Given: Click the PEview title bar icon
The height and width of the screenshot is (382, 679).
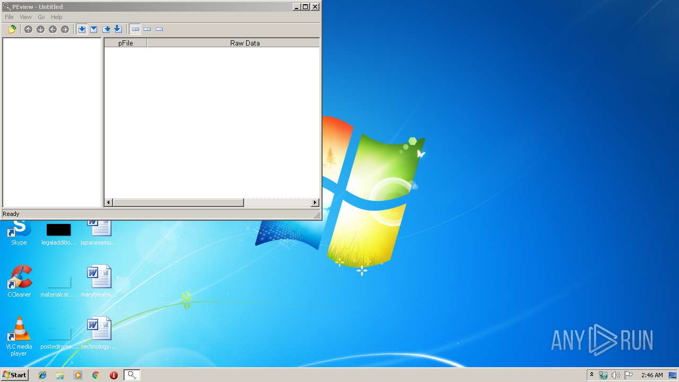Looking at the screenshot, I should tap(7, 7).
